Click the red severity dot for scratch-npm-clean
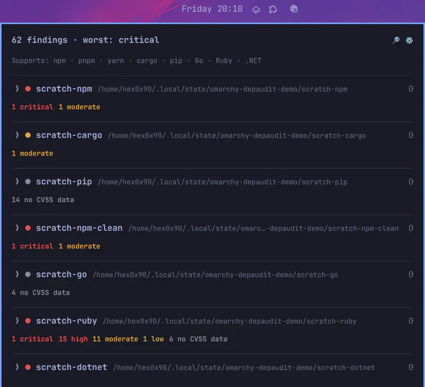The height and width of the screenshot is (387, 425). click(28, 228)
